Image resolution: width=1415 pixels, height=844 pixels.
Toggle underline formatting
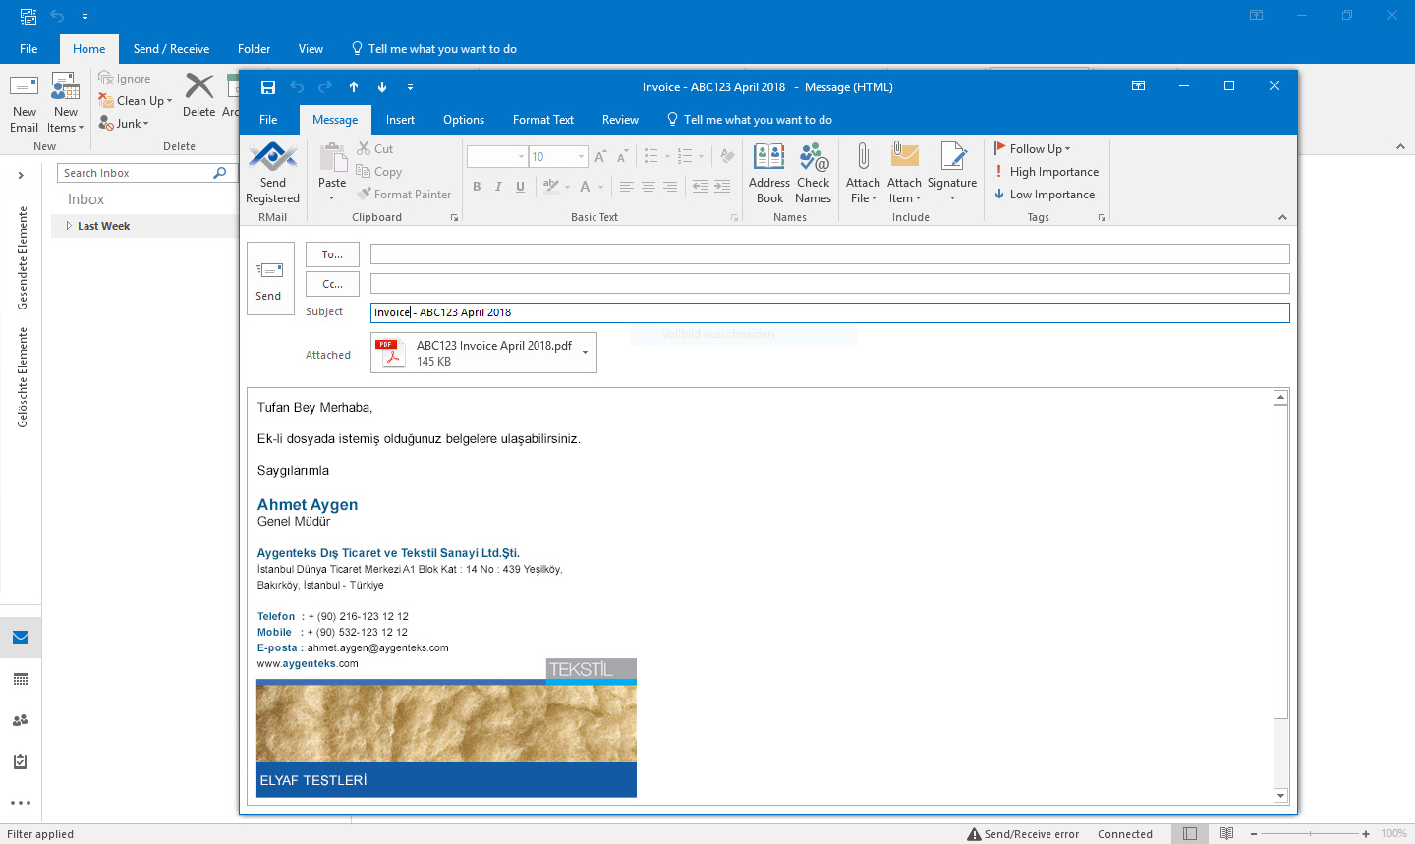pyautogui.click(x=520, y=187)
